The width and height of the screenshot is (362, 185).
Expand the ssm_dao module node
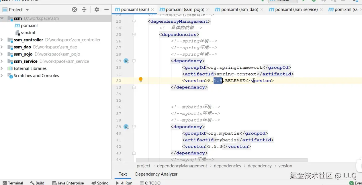[x=2, y=47]
